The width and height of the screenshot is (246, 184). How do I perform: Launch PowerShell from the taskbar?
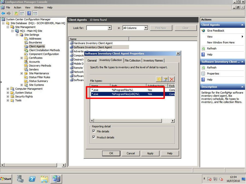[32, 179]
